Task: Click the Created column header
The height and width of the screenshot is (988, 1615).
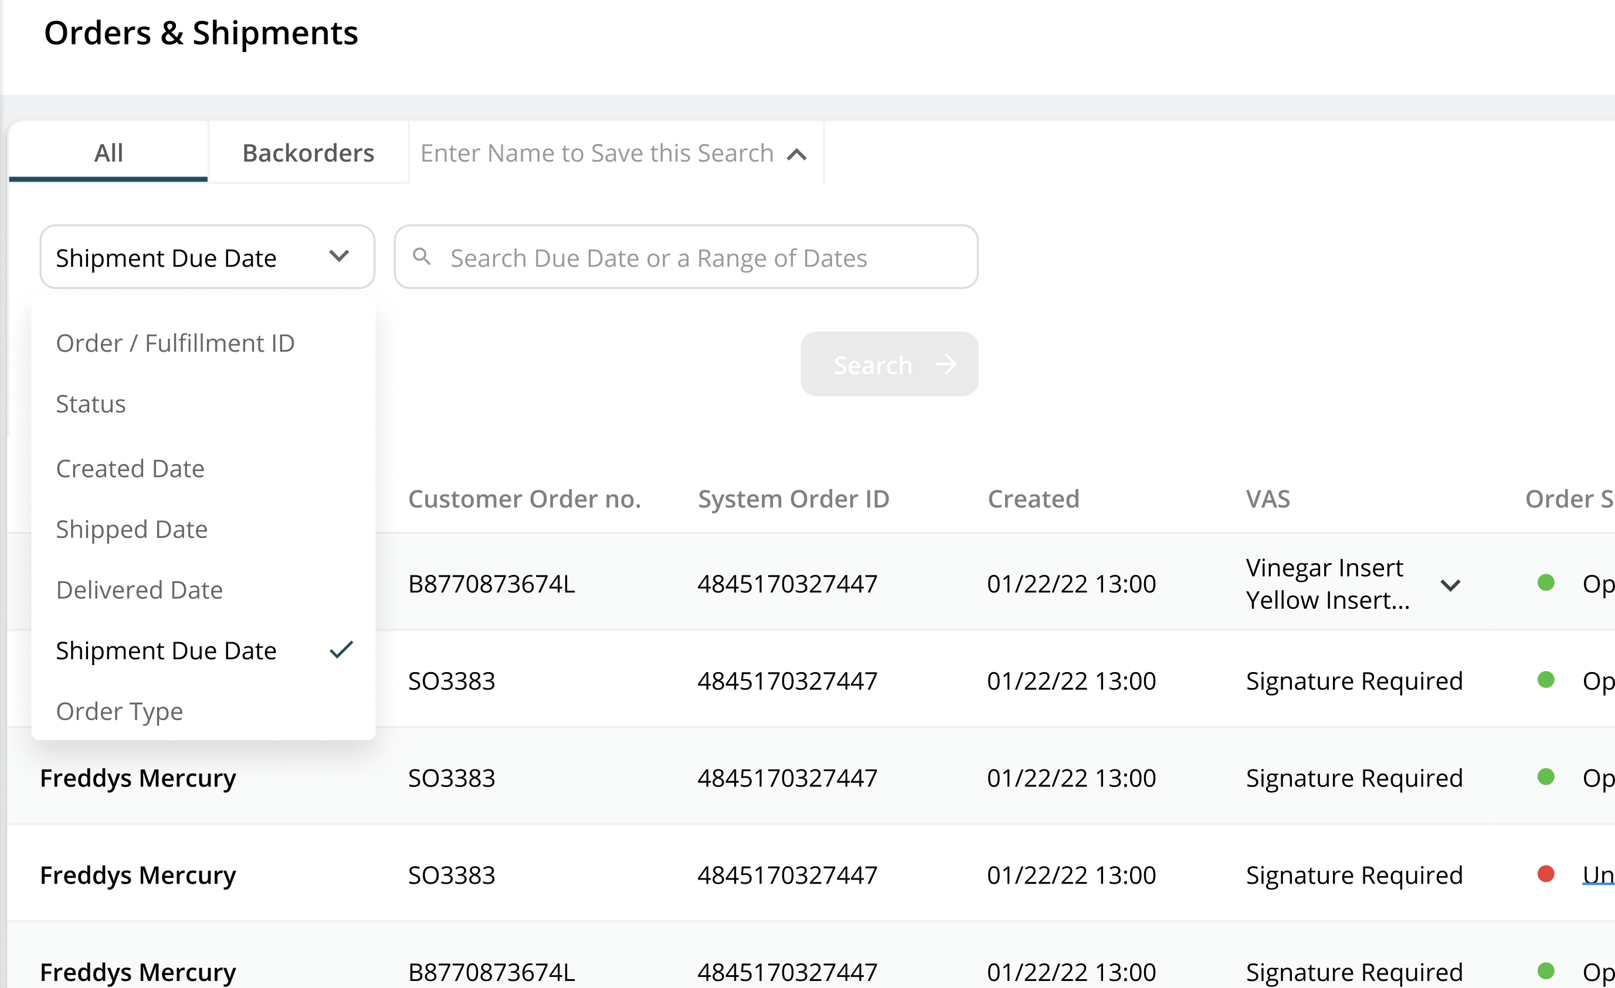Action: coord(1033,499)
